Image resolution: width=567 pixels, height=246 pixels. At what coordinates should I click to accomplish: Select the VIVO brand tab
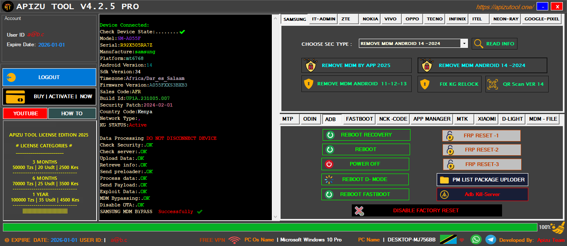click(x=390, y=19)
